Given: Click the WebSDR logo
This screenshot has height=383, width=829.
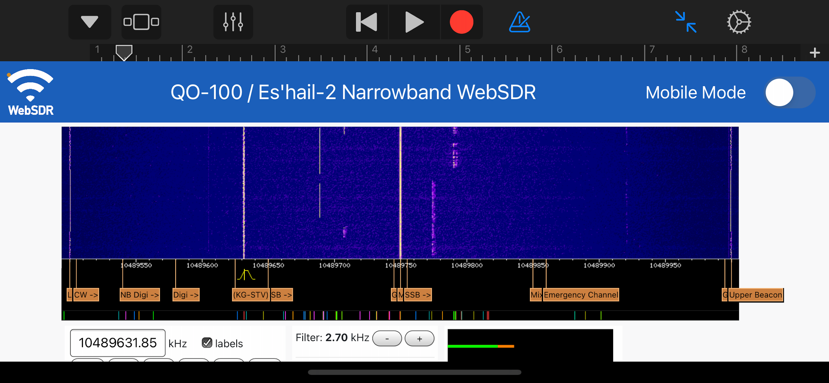Looking at the screenshot, I should pos(30,92).
